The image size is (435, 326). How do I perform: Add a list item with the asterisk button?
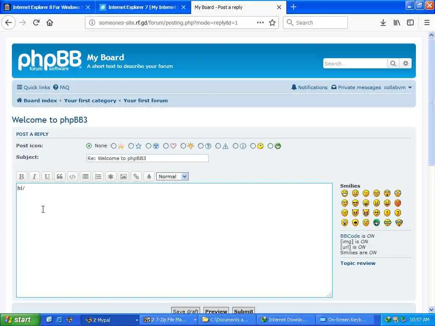pyautogui.click(x=111, y=177)
